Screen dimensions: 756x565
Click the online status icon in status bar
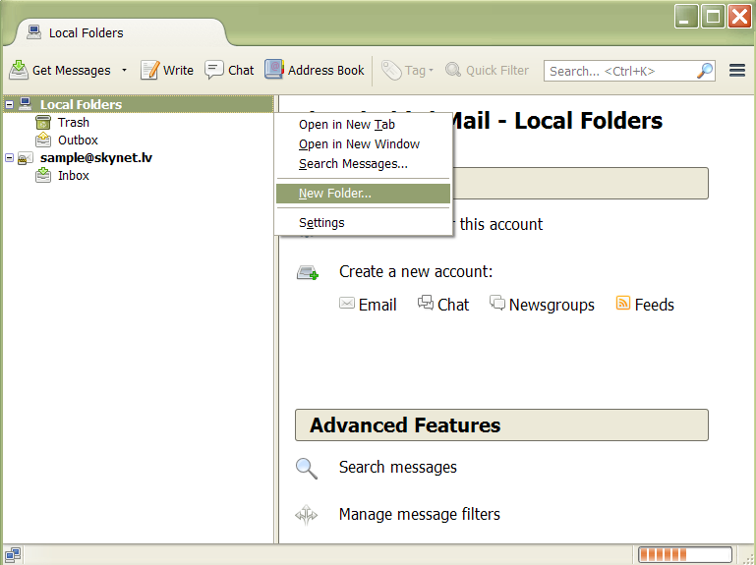click(x=13, y=554)
